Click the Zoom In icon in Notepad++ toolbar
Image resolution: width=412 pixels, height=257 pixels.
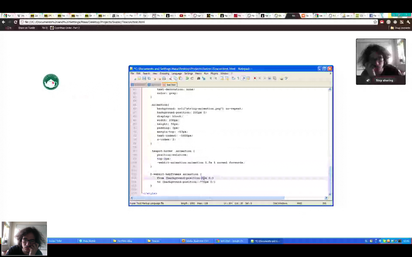(211, 78)
